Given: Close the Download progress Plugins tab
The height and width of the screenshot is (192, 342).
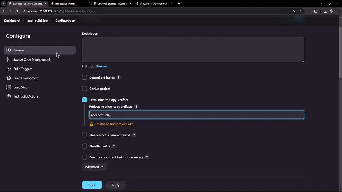Looking at the screenshot, I should (130, 4).
